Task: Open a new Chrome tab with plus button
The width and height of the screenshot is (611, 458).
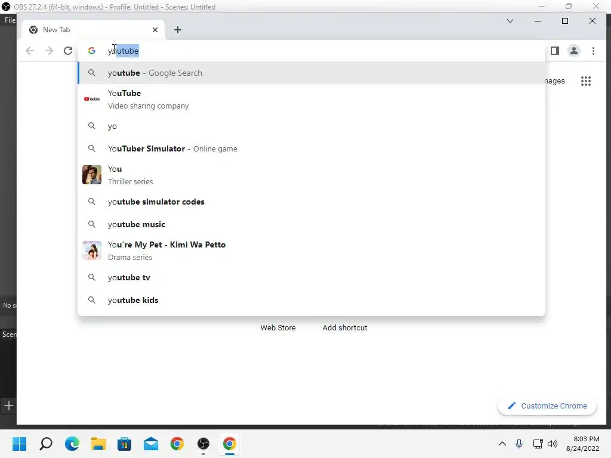Action: (x=178, y=30)
